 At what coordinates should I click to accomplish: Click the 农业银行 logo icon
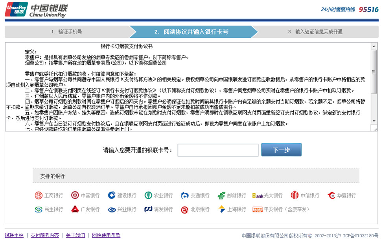[148, 195]
